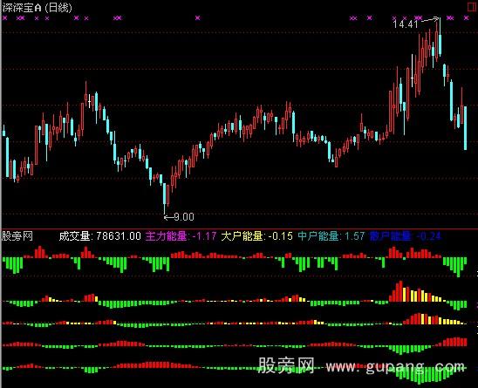Click the 主力能量: -1.17 indicator label

pyautogui.click(x=181, y=236)
